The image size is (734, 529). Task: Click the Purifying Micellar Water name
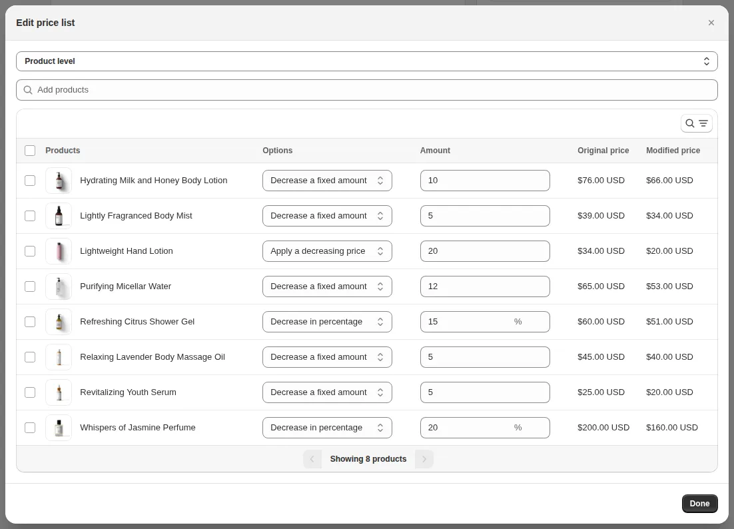pos(125,286)
